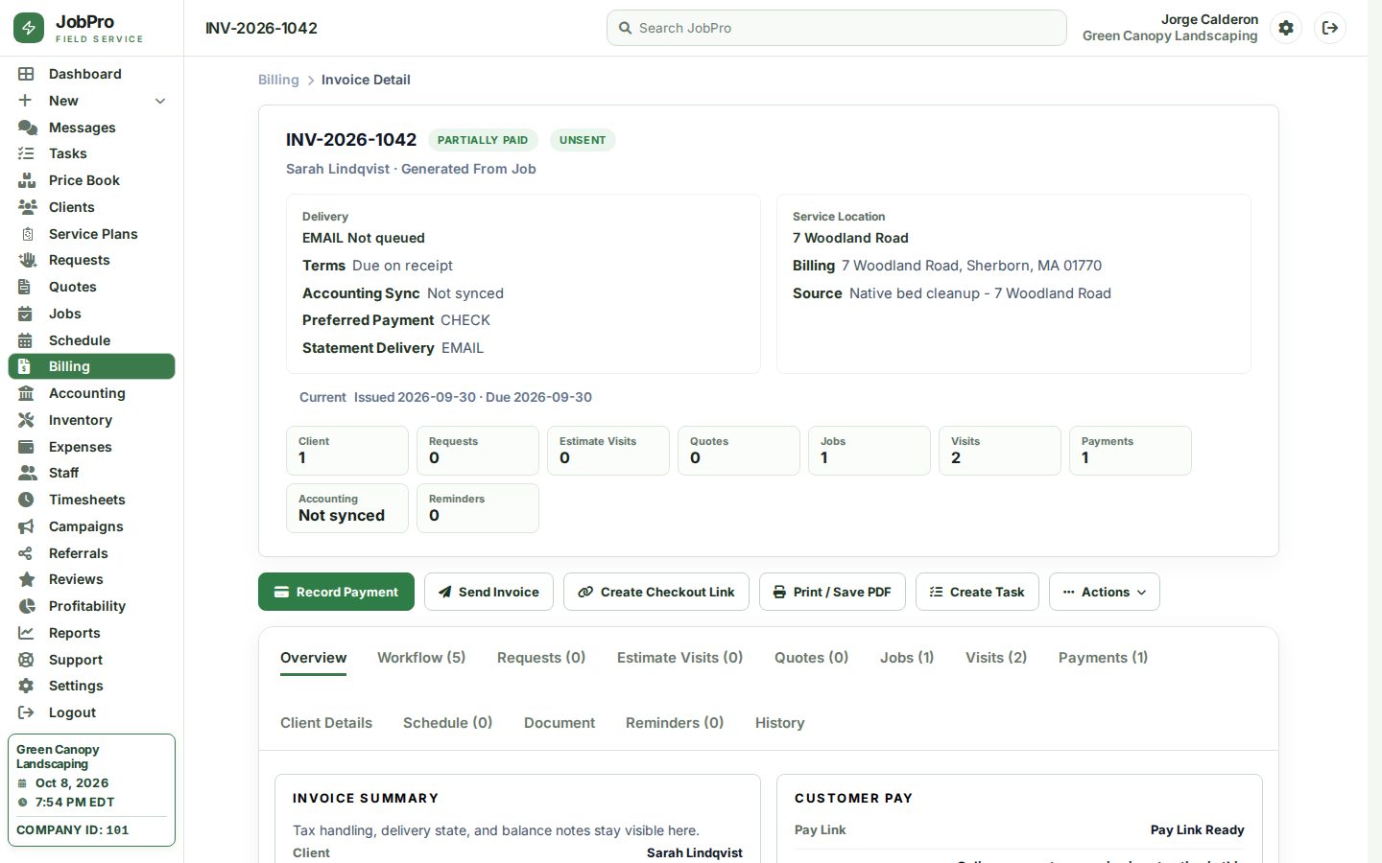Open the Document tab
Viewport: 1382px width, 863px height.
pyautogui.click(x=560, y=723)
